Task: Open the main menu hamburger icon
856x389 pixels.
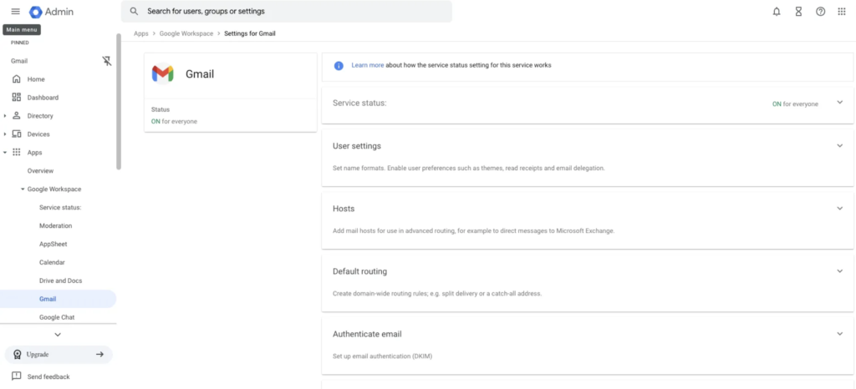Action: pyautogui.click(x=16, y=12)
